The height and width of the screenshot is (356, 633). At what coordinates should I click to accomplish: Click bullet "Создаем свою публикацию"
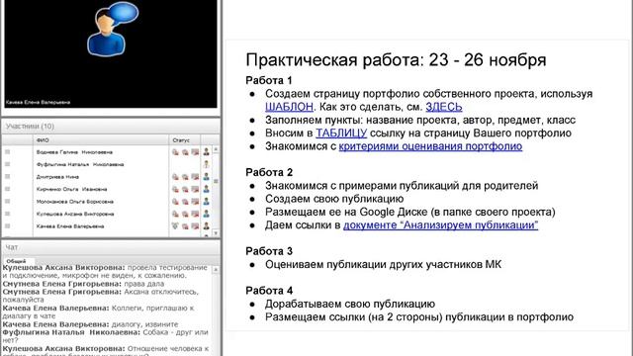334,199
